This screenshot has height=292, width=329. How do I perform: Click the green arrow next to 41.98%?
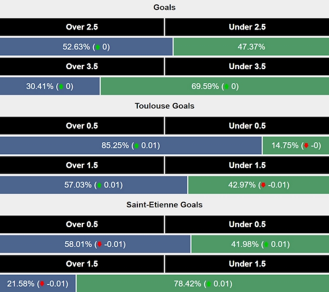pyautogui.click(x=267, y=244)
